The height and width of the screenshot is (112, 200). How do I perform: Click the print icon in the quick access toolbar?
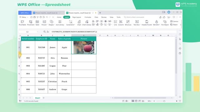pos(41,17)
